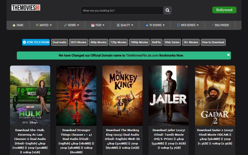Expand the WEB SERIES dropdown arrow
Viewport: 248px width, 155px height.
tap(198, 25)
